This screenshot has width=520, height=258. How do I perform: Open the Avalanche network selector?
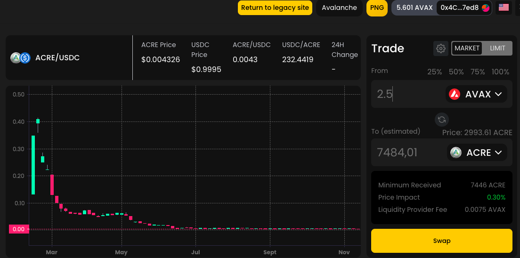click(339, 8)
